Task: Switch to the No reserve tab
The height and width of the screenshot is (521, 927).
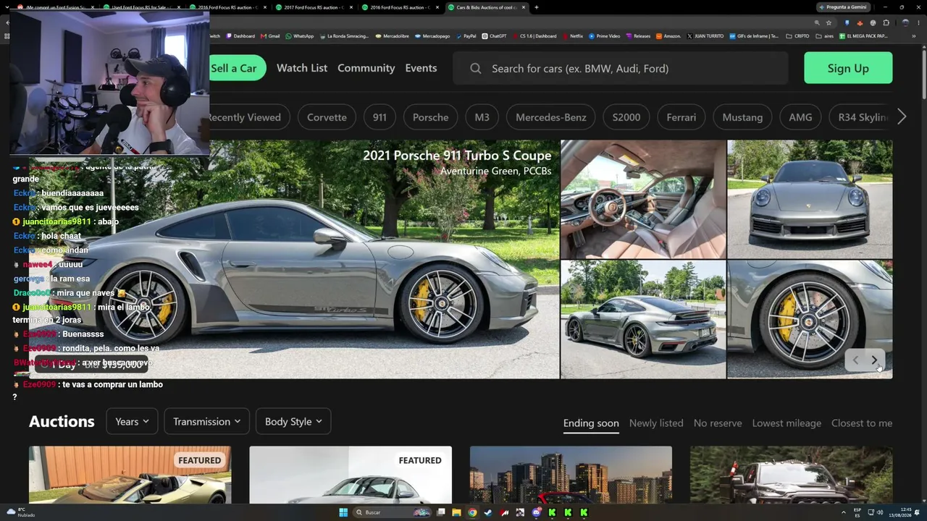Action: point(718,423)
